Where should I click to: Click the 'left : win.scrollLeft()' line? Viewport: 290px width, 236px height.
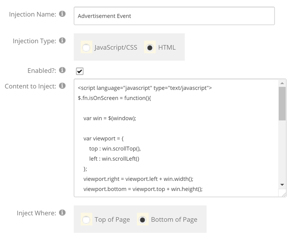114,159
